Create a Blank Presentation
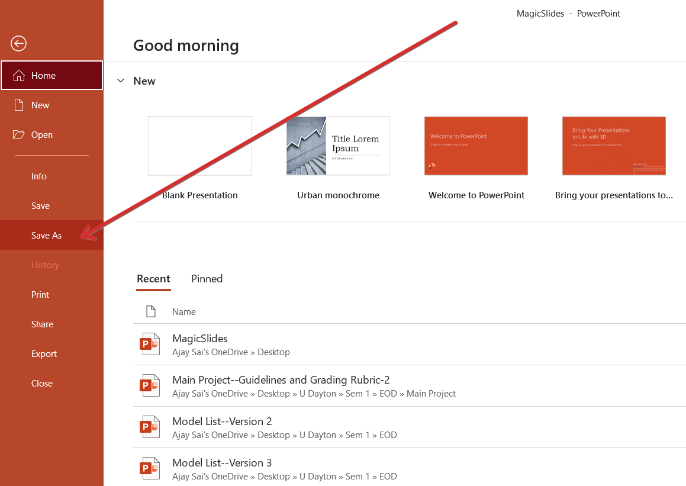 click(199, 146)
